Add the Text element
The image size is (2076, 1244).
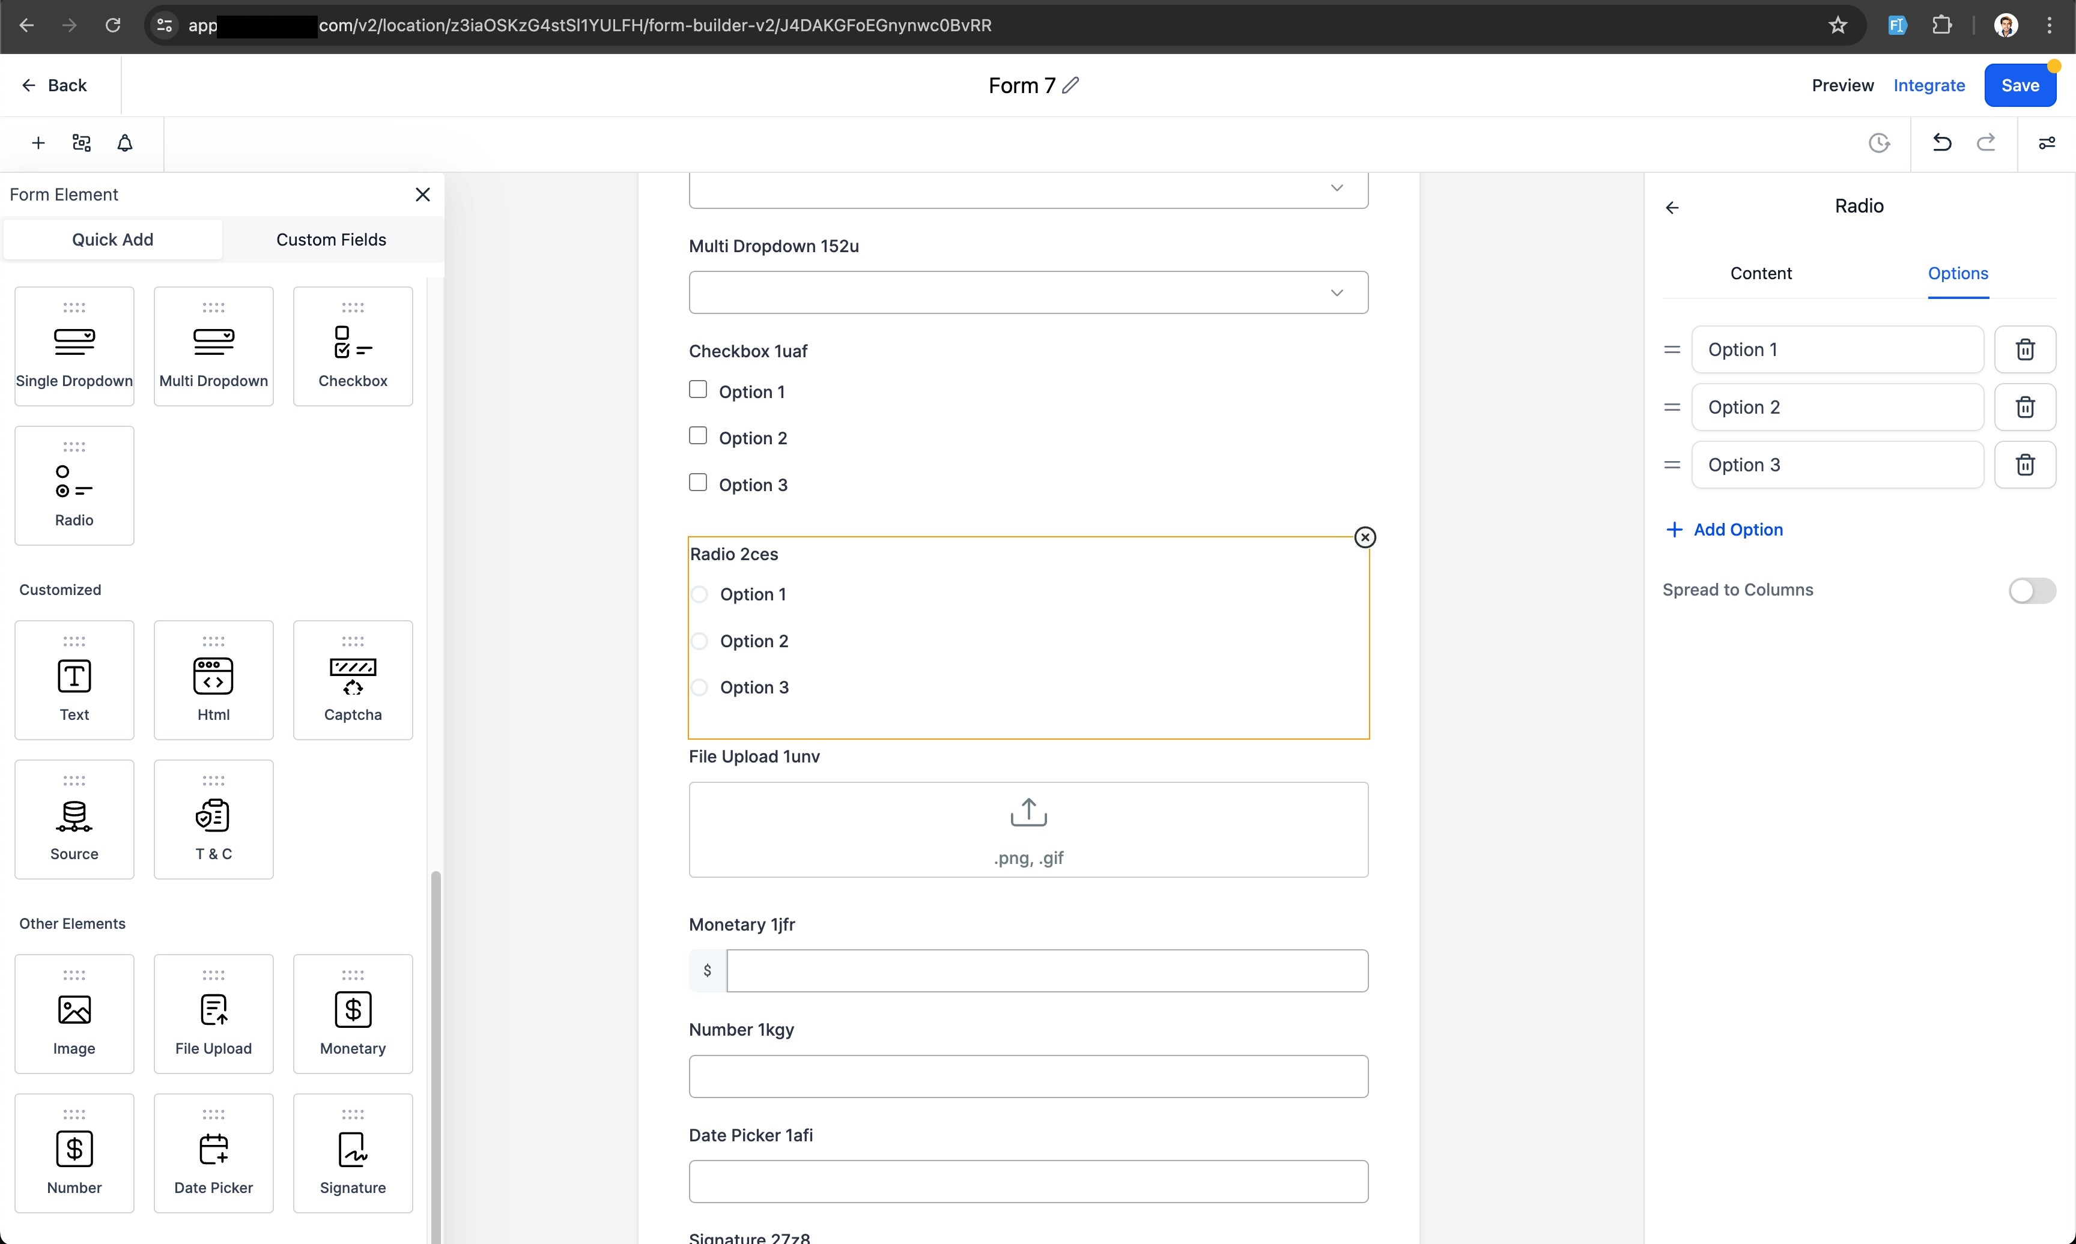[x=74, y=680]
